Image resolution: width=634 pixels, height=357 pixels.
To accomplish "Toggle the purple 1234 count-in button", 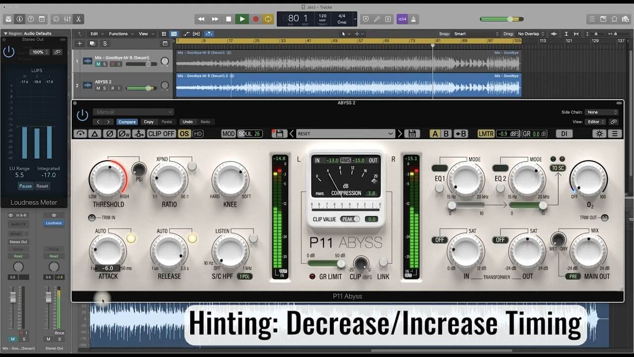I will point(402,19).
